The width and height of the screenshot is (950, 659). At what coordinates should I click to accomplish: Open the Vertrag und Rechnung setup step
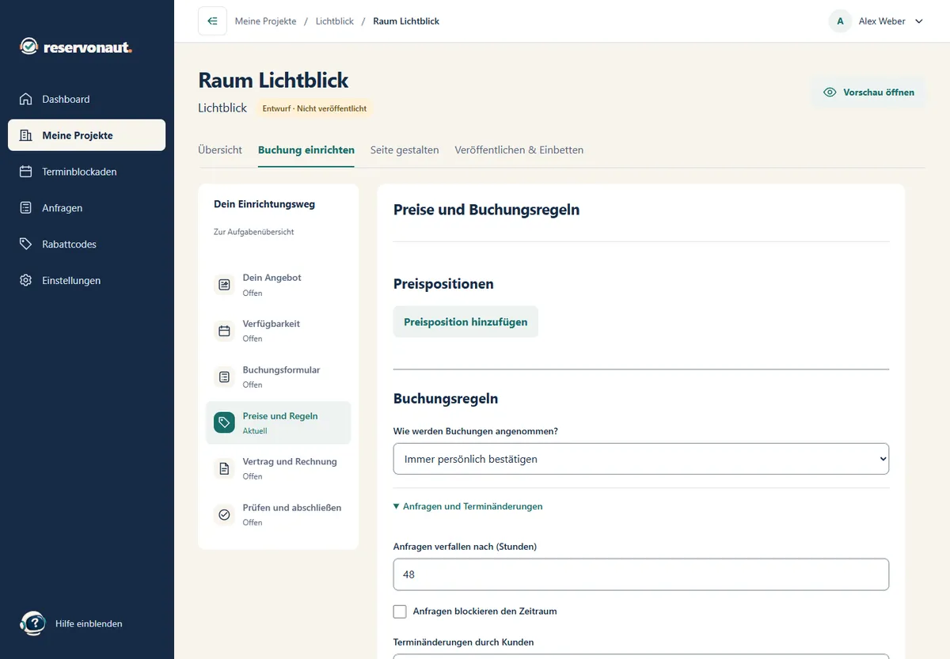[279, 468]
